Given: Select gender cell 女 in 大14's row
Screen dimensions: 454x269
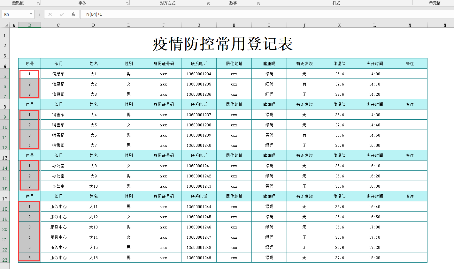Looking at the screenshot, I should point(128,237).
